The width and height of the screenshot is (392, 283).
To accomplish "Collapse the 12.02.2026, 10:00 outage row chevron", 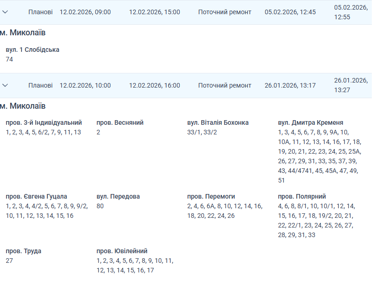I will (x=6, y=85).
